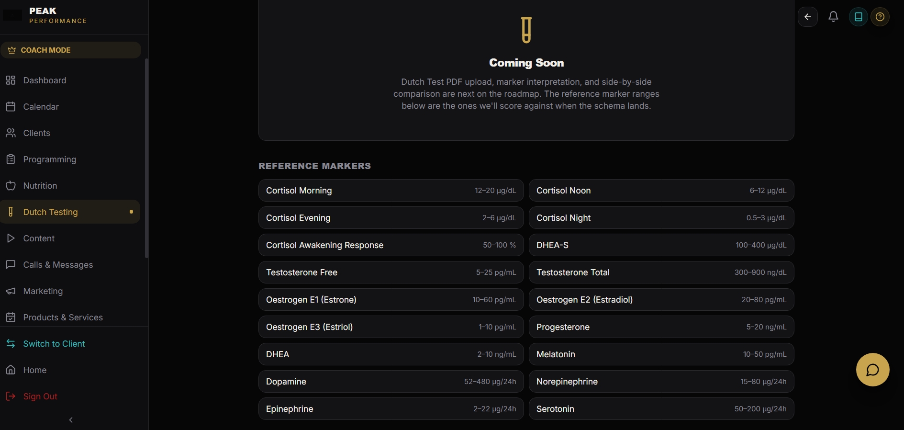Select the Cortisol Morning marker row
Screen dimensions: 904x430
point(391,190)
